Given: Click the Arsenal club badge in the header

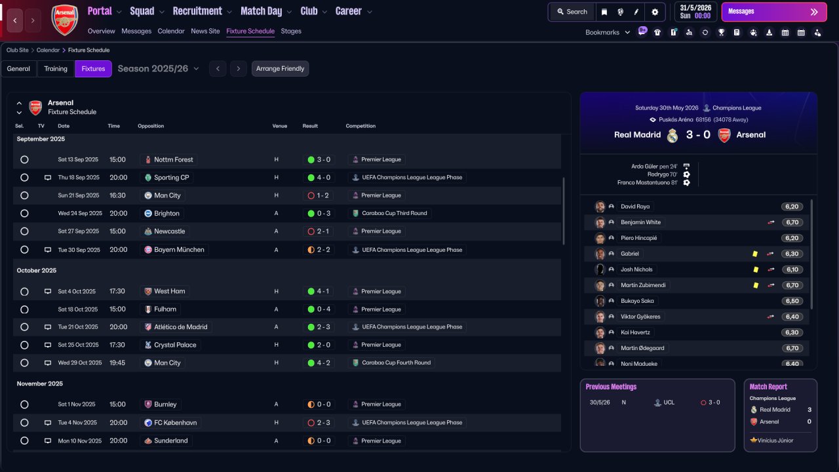Looking at the screenshot, I should coord(64,20).
